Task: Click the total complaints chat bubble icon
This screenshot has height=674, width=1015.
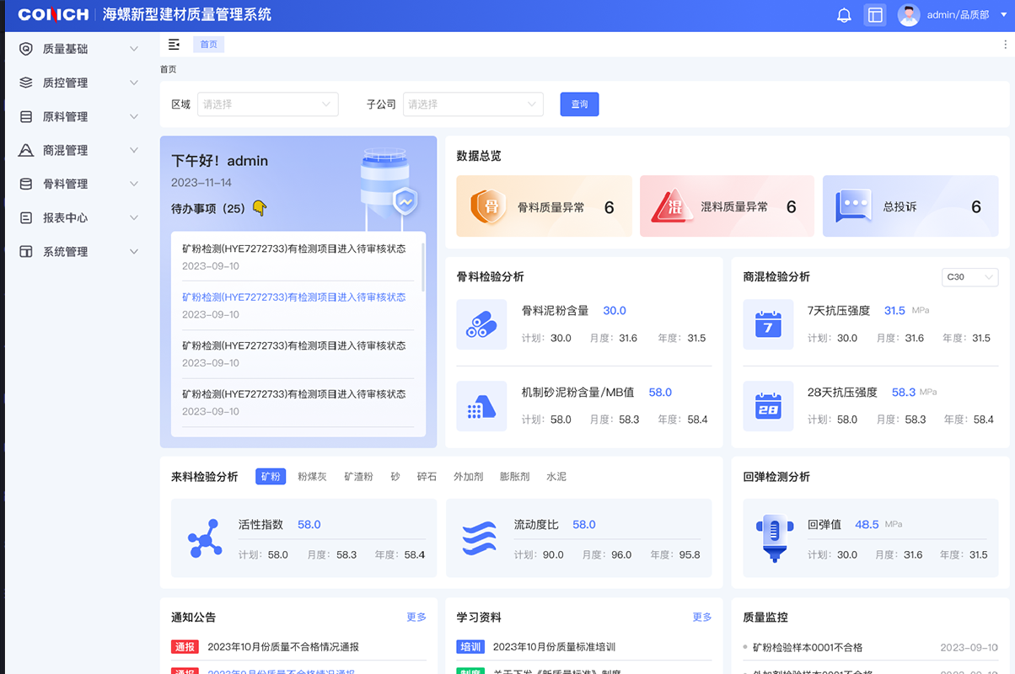Action: (x=853, y=206)
